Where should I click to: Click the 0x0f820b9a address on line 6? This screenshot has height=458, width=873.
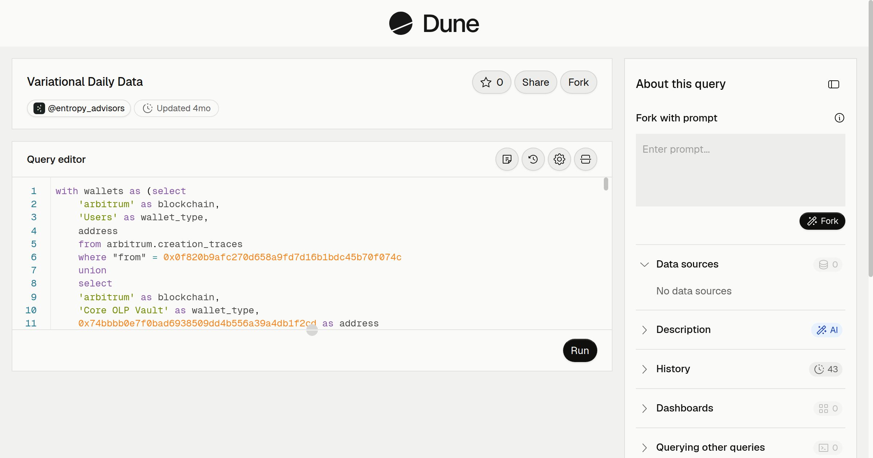click(282, 257)
